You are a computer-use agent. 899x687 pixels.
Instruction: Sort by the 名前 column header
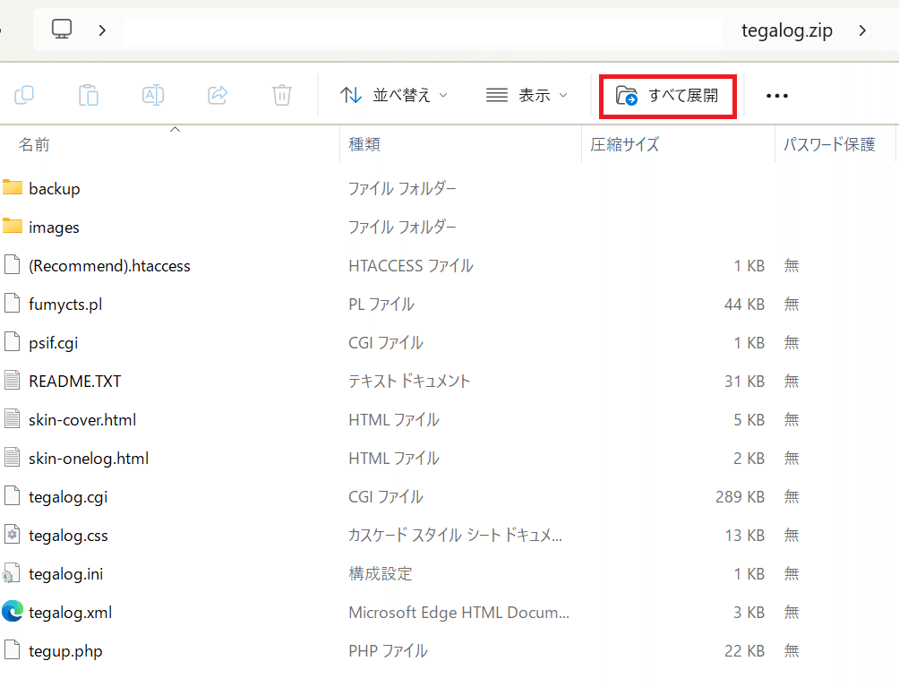pyautogui.click(x=34, y=144)
